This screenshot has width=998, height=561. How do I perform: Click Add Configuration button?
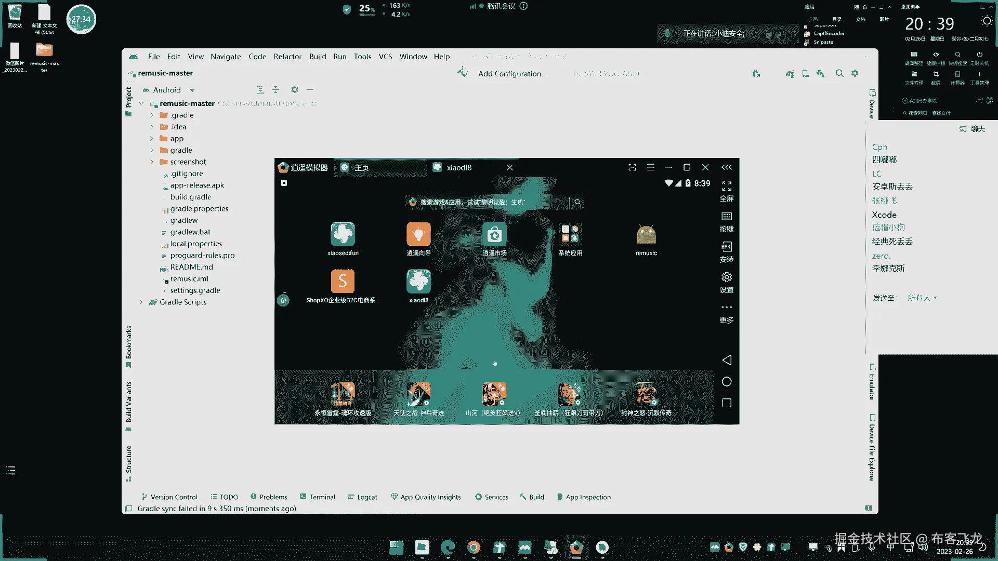[512, 74]
